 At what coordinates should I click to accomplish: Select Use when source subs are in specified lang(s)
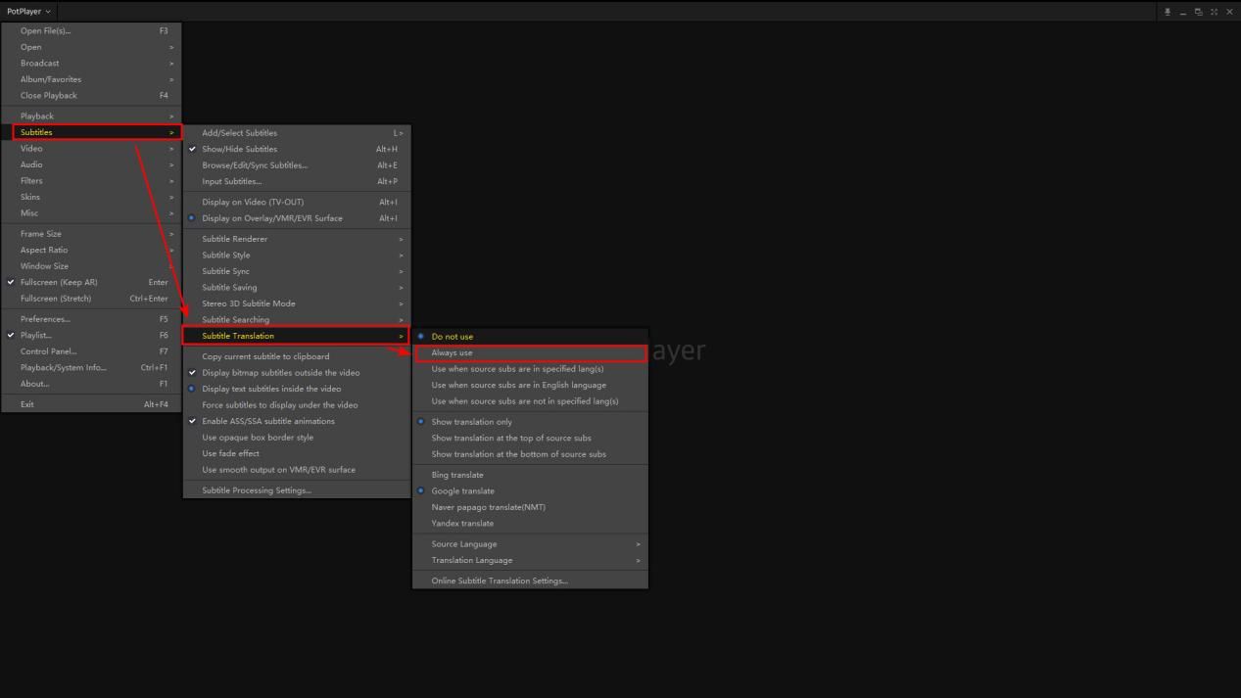(530, 368)
